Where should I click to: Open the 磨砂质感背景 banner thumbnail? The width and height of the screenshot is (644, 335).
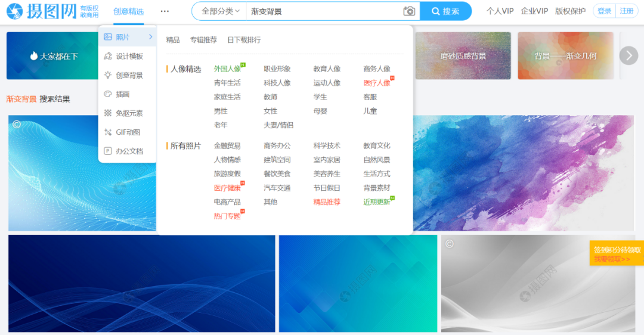[463, 55]
